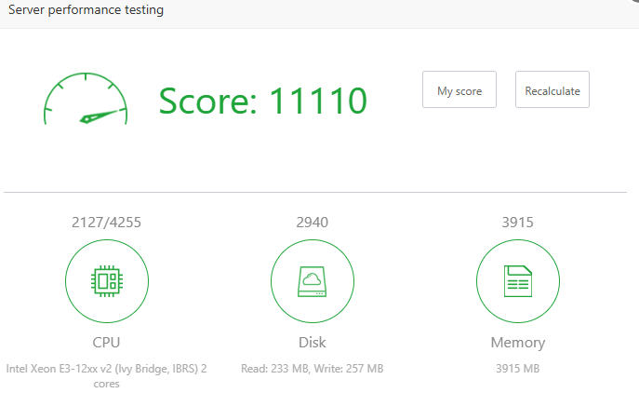Click the green Score: 11110 text
The image size is (639, 420).
coord(262,101)
